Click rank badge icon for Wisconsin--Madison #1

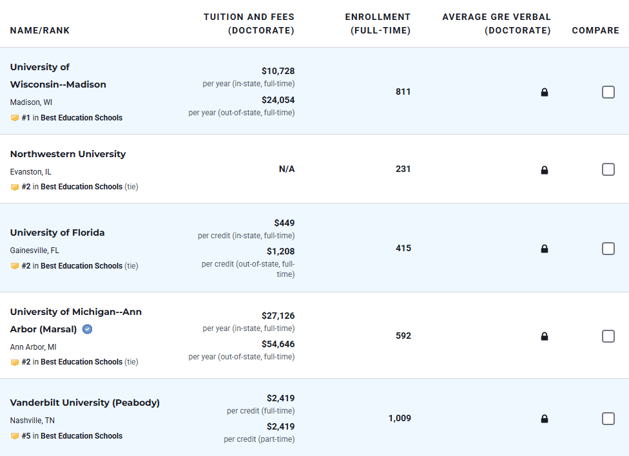tap(15, 118)
